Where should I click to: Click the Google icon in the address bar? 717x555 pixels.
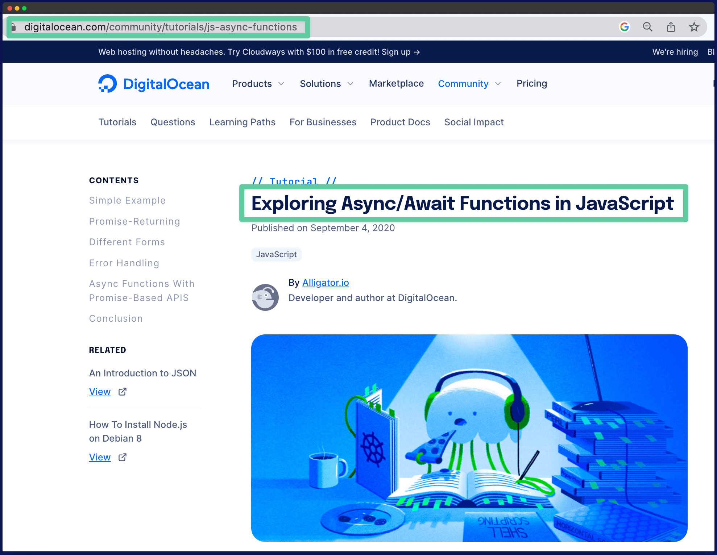624,27
